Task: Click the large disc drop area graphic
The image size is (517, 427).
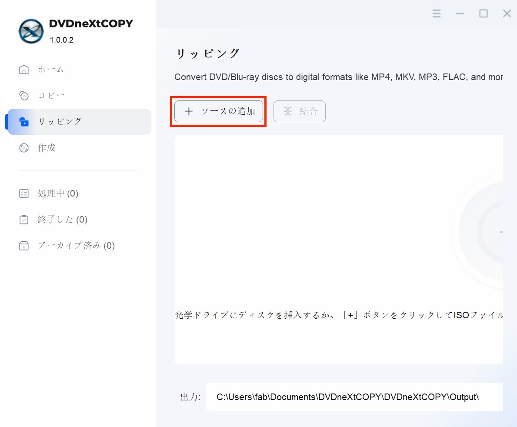Action: (477, 232)
